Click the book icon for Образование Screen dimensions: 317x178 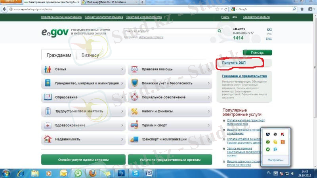(48, 97)
